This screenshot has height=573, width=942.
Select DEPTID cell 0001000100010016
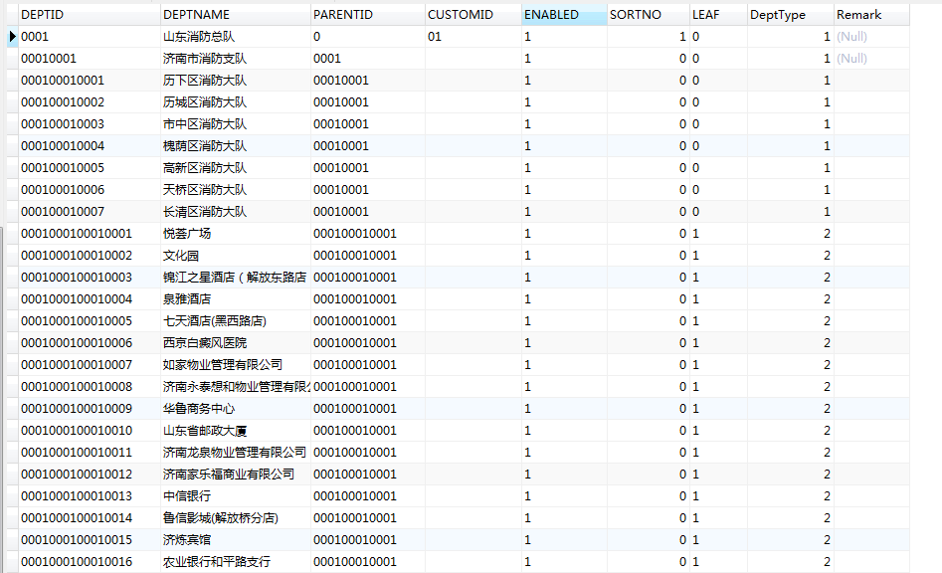click(89, 562)
